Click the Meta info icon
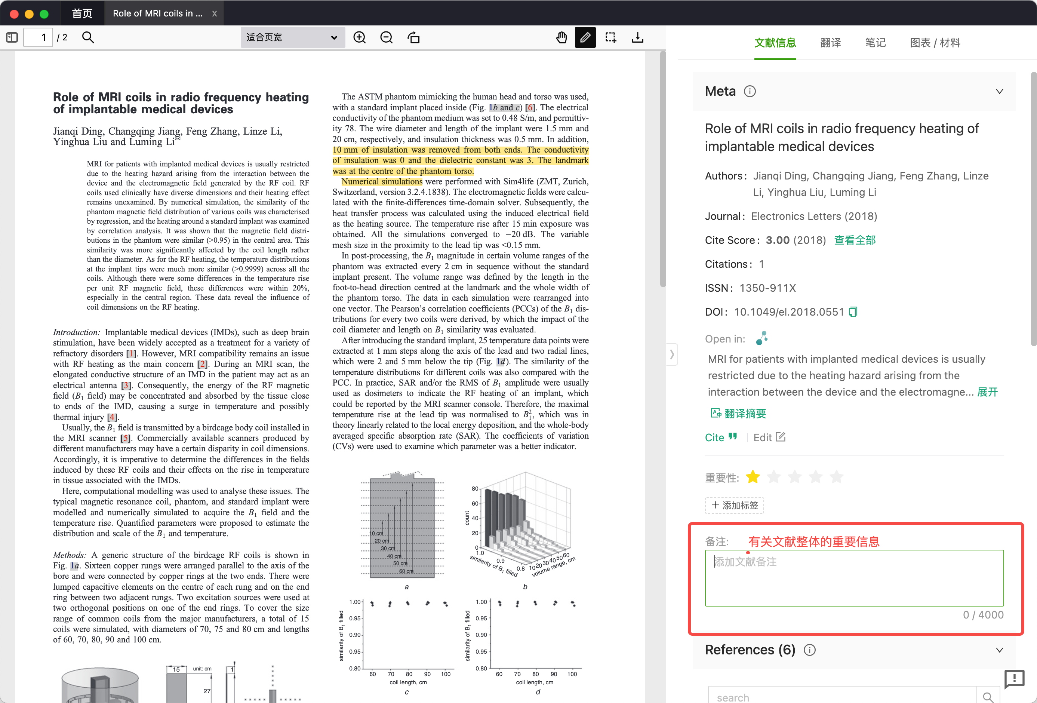This screenshot has width=1037, height=703. [750, 92]
